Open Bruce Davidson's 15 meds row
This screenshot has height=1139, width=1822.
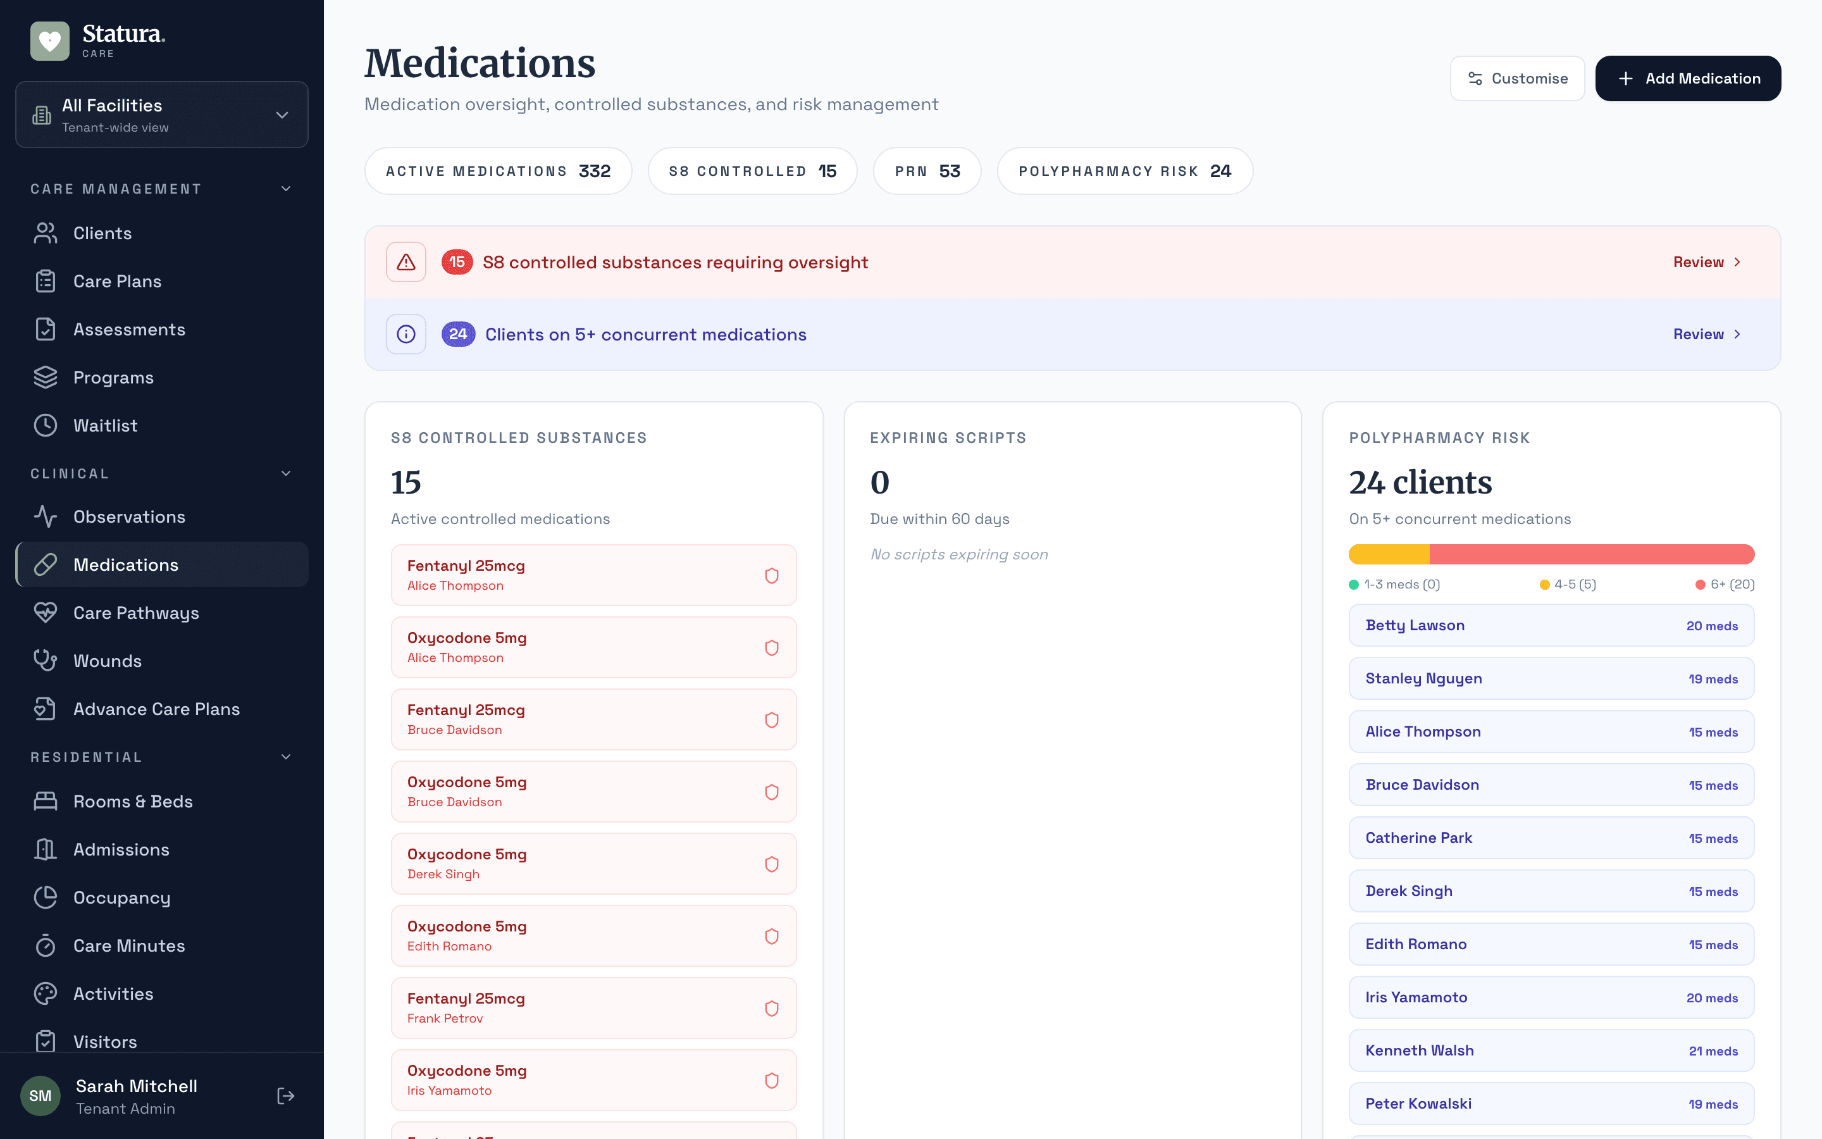point(1552,785)
